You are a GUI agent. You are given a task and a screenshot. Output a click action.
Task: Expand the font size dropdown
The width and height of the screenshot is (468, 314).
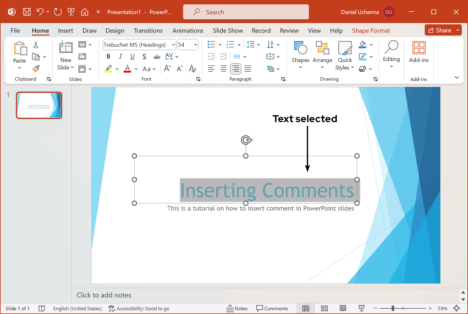click(x=196, y=45)
